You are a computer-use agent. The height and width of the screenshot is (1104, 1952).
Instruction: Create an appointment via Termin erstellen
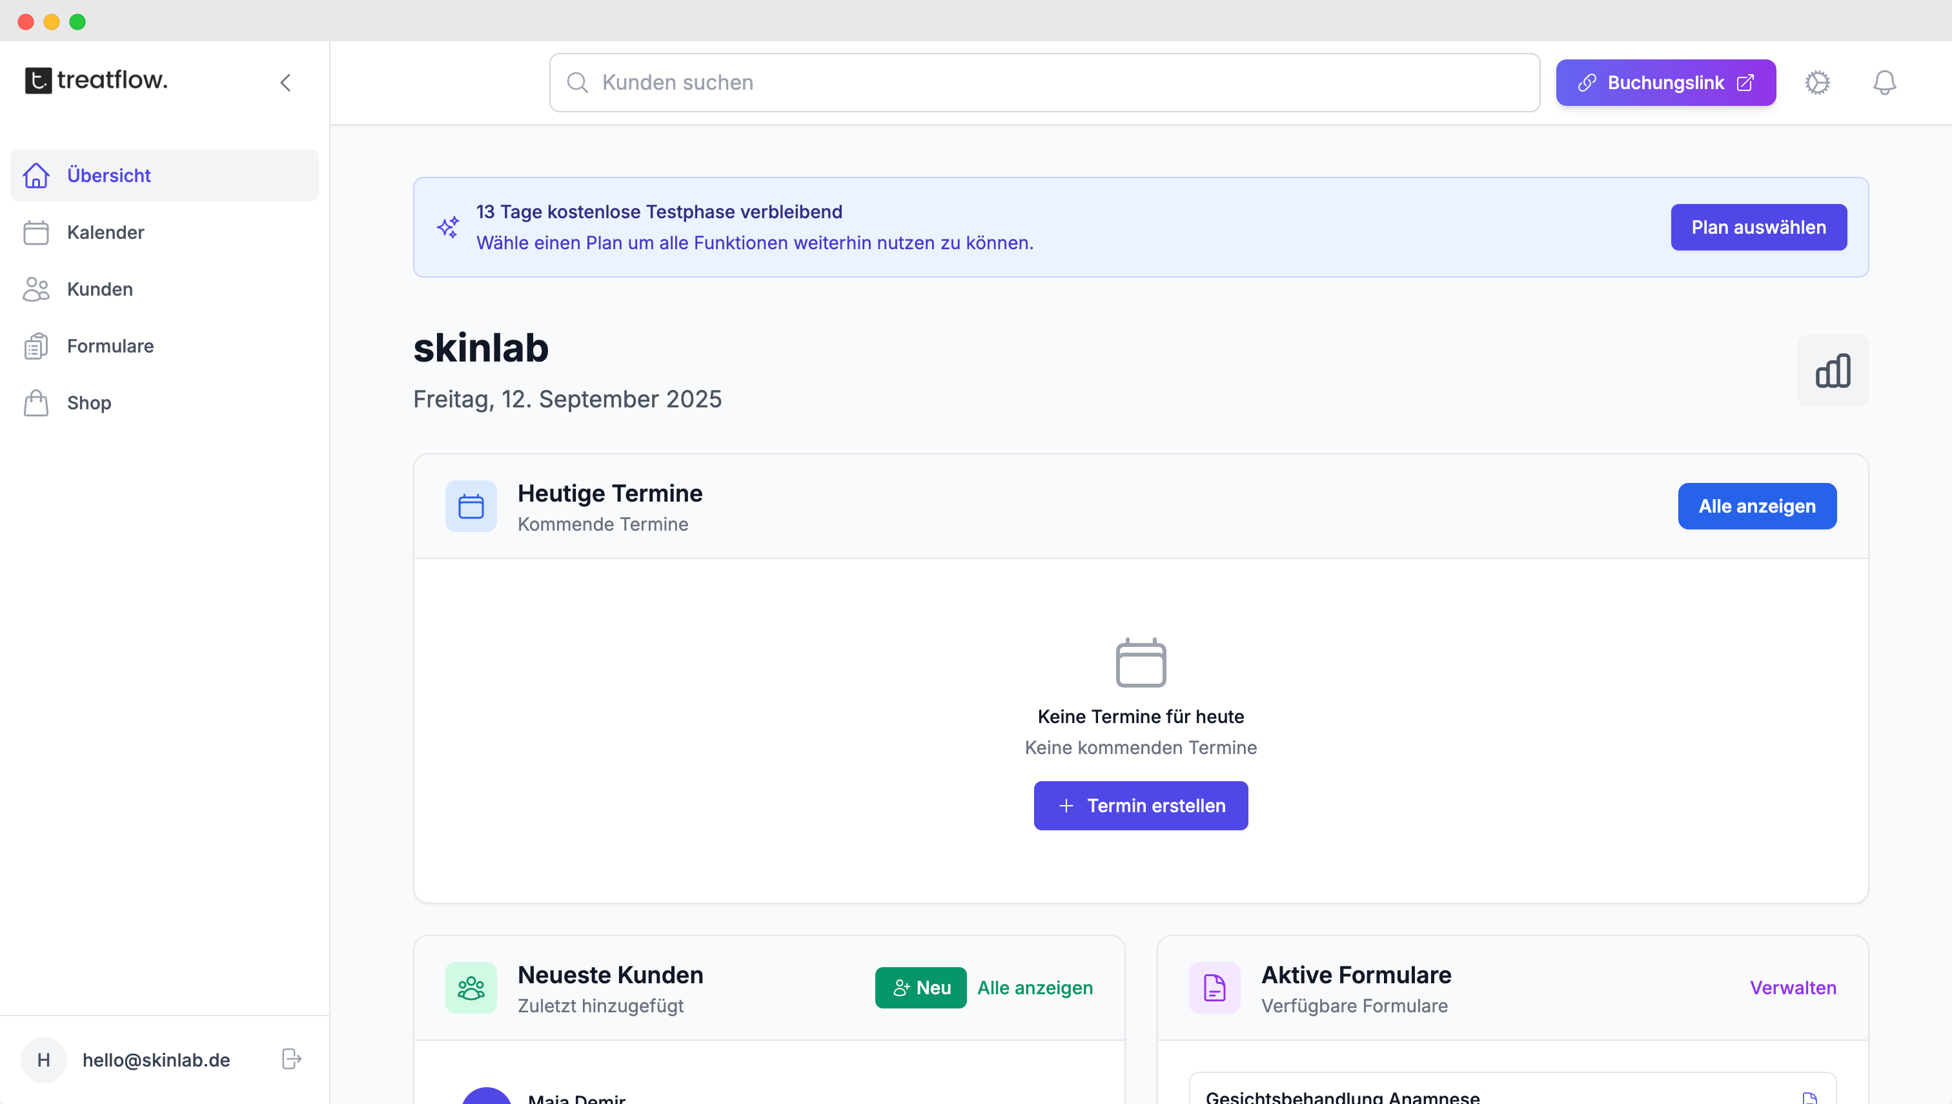pyautogui.click(x=1140, y=805)
